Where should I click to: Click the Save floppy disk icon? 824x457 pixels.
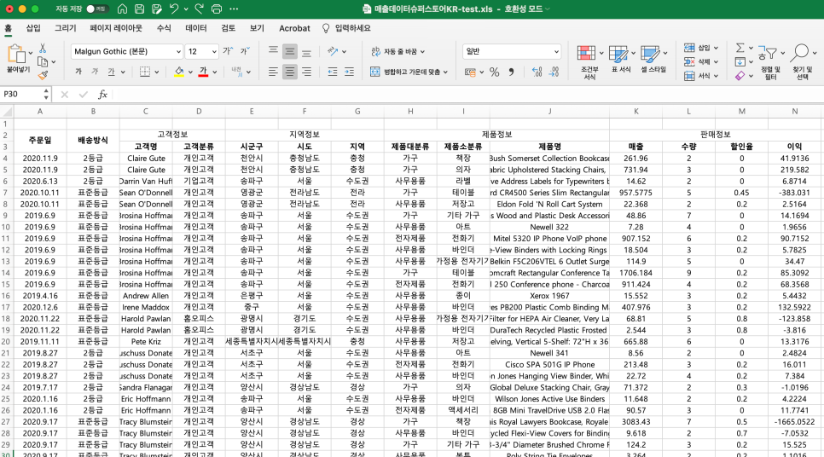[139, 9]
